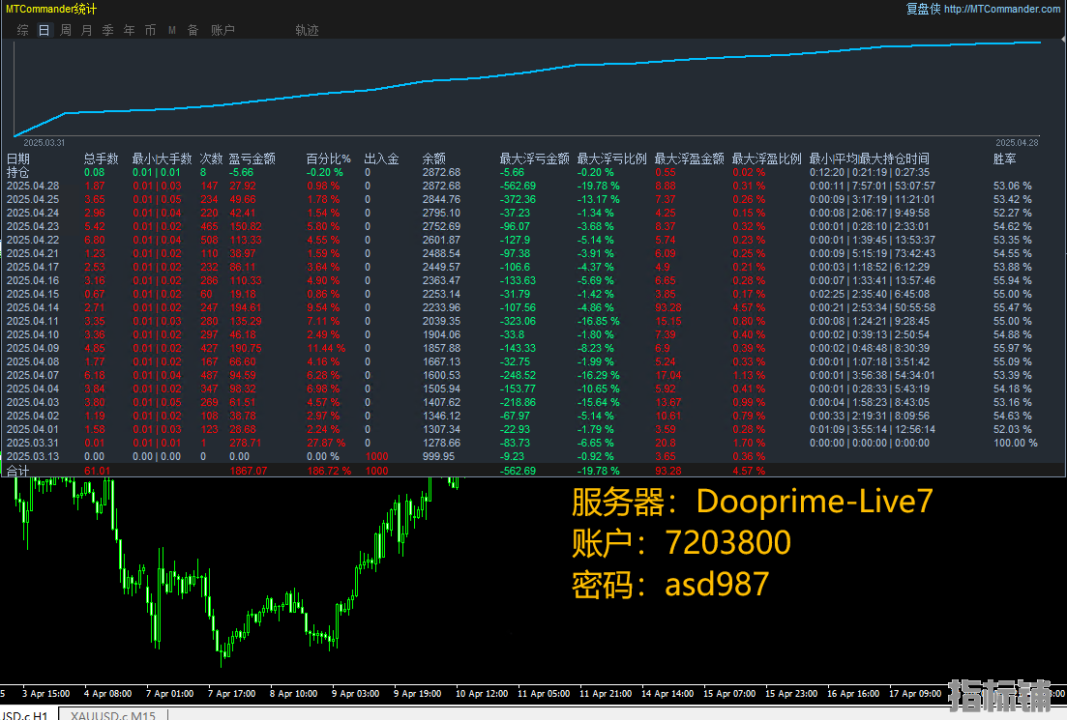Select the 2025.03.31 row

tap(533, 443)
